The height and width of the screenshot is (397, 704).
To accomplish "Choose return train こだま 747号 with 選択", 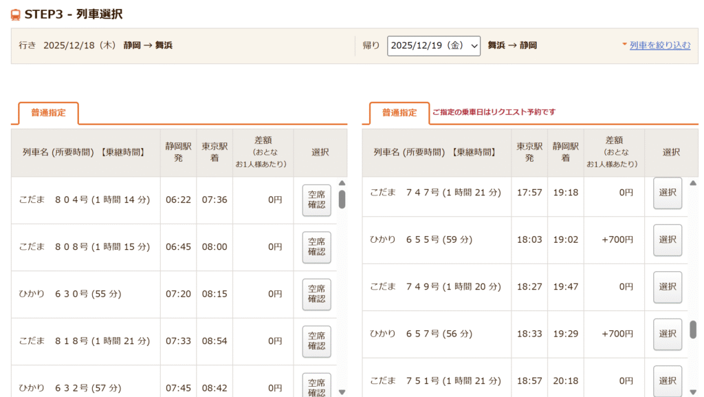I will coord(667,193).
